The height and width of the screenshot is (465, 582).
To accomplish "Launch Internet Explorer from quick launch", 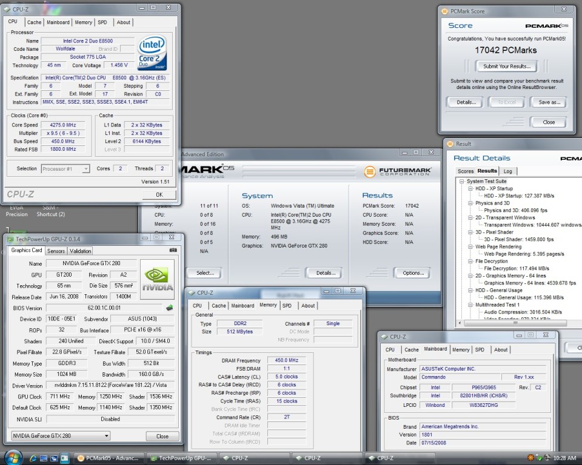I will [x=33, y=458].
